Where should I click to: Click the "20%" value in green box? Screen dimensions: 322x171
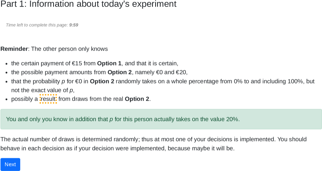(232, 119)
